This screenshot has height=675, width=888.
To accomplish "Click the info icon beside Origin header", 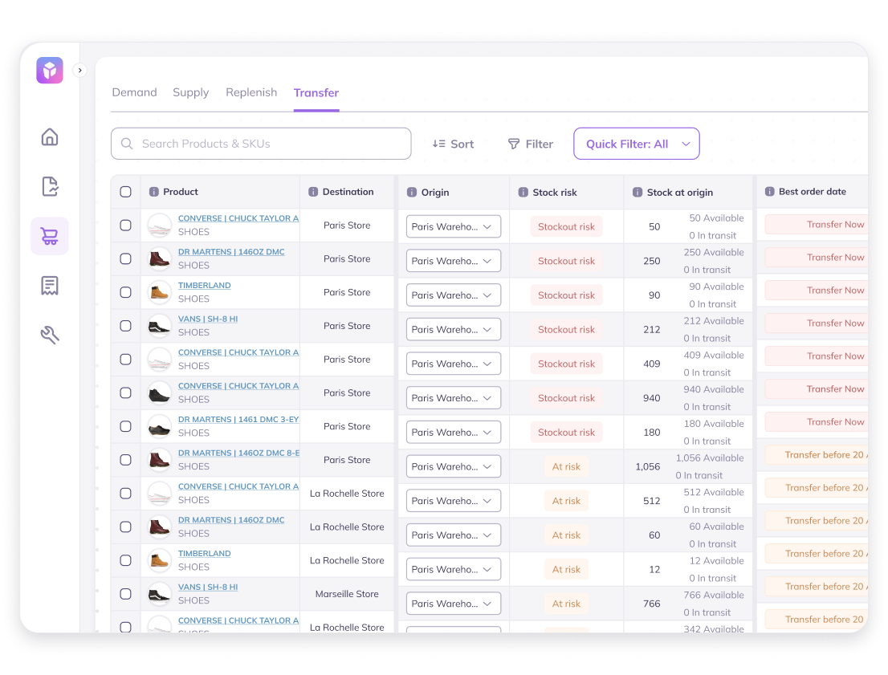I will [x=413, y=193].
